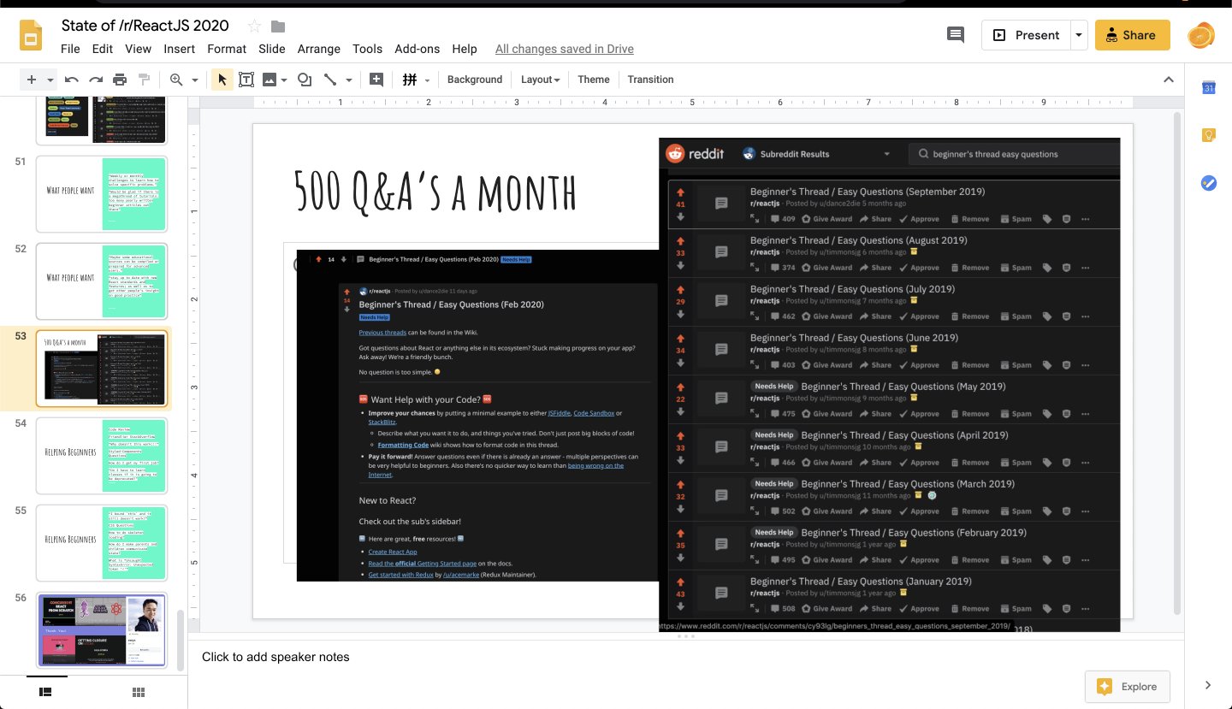The image size is (1232, 709).
Task: Switch to filmstrip view
Action: 46,692
